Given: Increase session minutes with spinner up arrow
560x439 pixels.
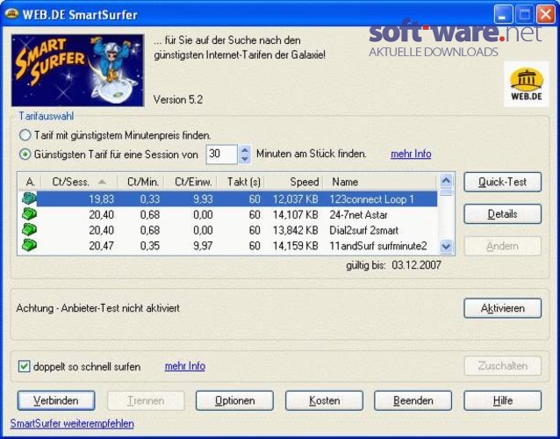Looking at the screenshot, I should coord(245,149).
